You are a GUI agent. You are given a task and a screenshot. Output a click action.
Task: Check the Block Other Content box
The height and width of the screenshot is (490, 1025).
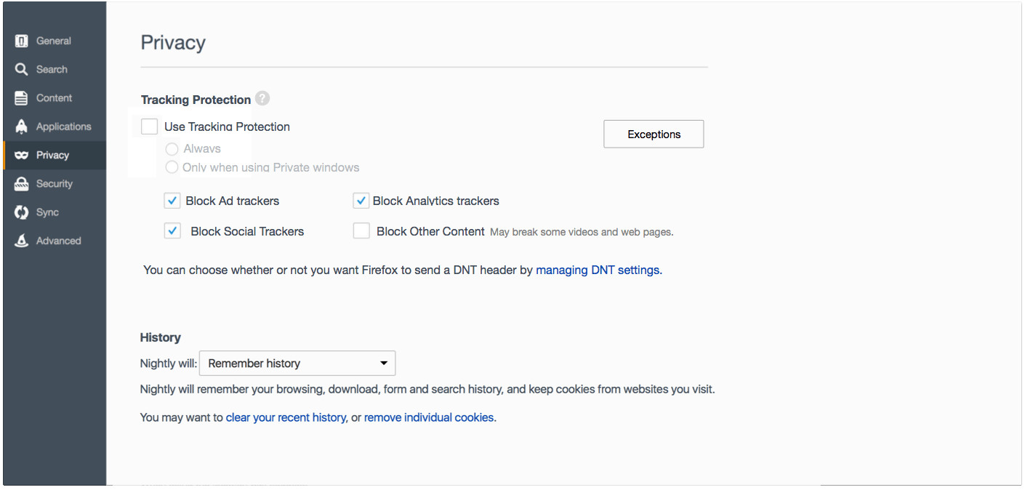pos(361,231)
